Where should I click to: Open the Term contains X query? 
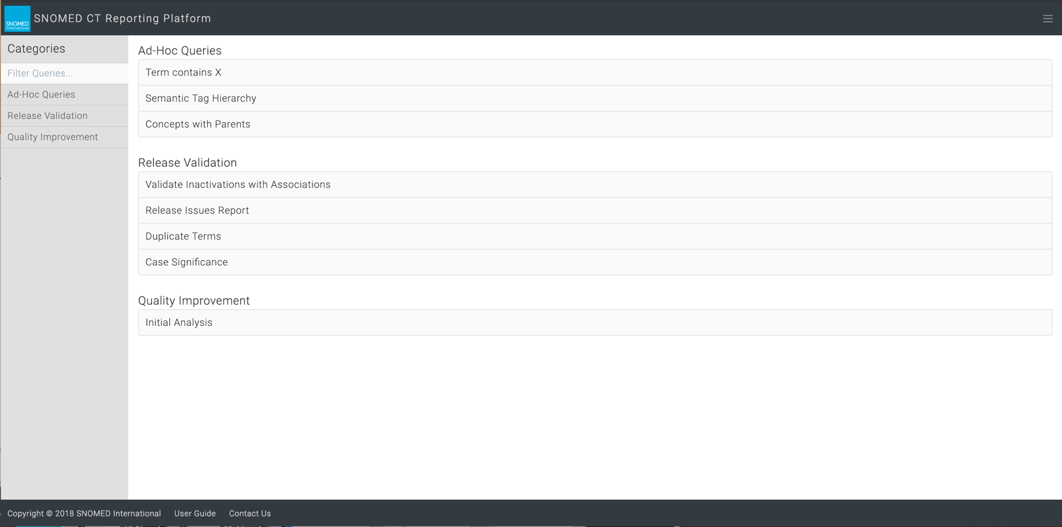pyautogui.click(x=183, y=72)
